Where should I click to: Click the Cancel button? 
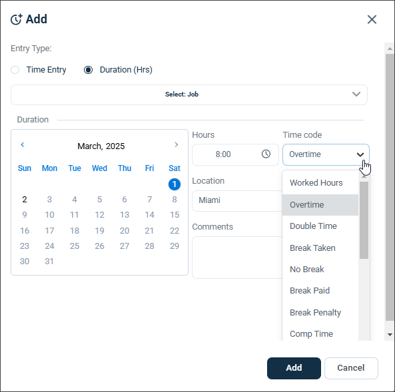[351, 368]
